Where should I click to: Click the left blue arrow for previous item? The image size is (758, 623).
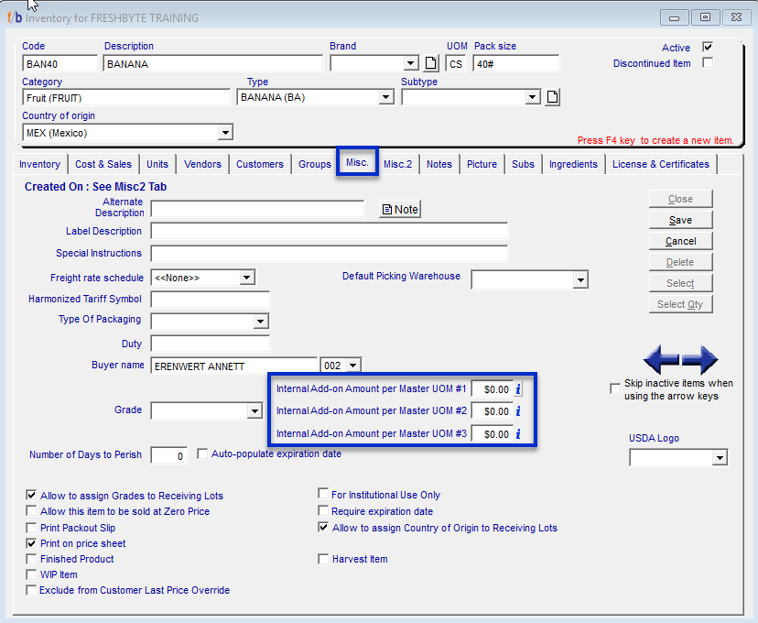coord(664,359)
